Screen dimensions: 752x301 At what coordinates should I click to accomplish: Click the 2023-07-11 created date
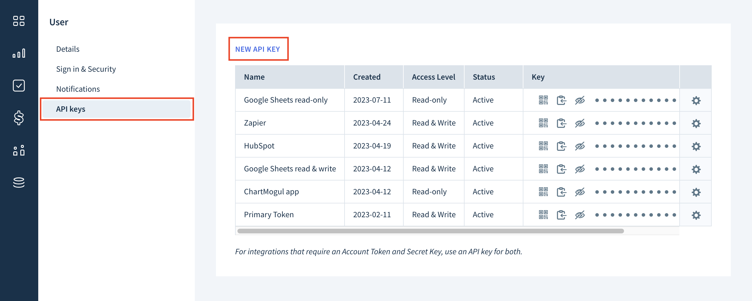coord(372,100)
